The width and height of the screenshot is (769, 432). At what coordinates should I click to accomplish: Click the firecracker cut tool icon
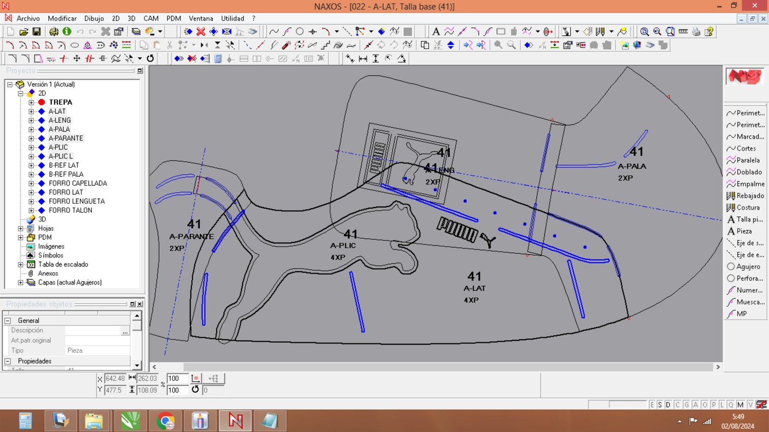[x=286, y=45]
